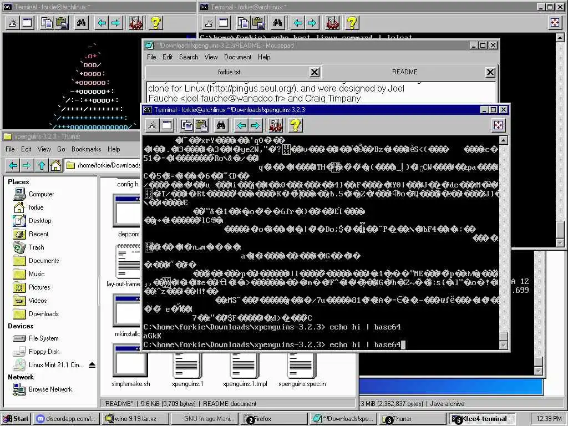Click the Thunar location path field

click(x=103, y=165)
